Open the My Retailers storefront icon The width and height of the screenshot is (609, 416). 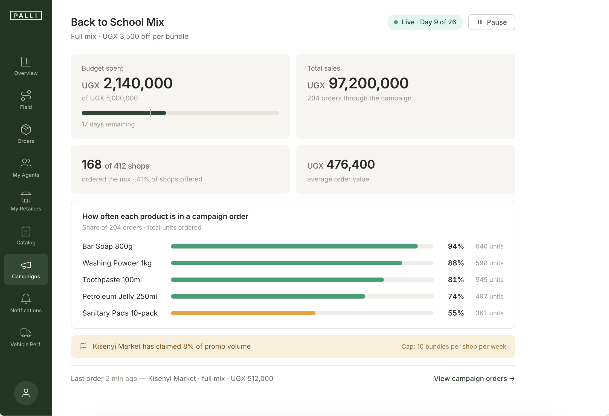26,197
